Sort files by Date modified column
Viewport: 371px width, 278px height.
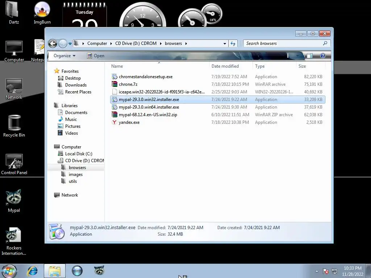pos(231,66)
